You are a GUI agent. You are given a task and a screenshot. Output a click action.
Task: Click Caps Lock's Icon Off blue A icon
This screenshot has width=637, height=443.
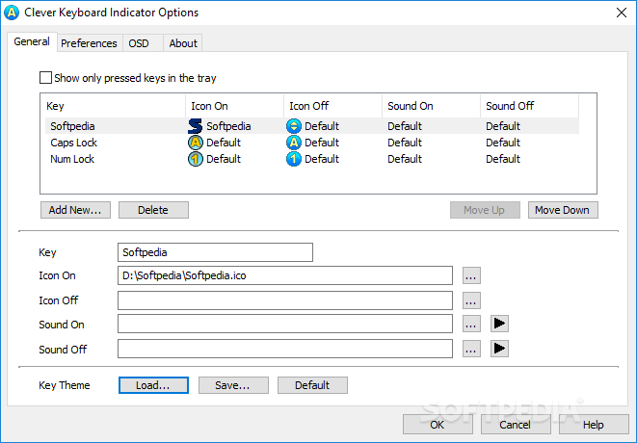click(x=293, y=143)
